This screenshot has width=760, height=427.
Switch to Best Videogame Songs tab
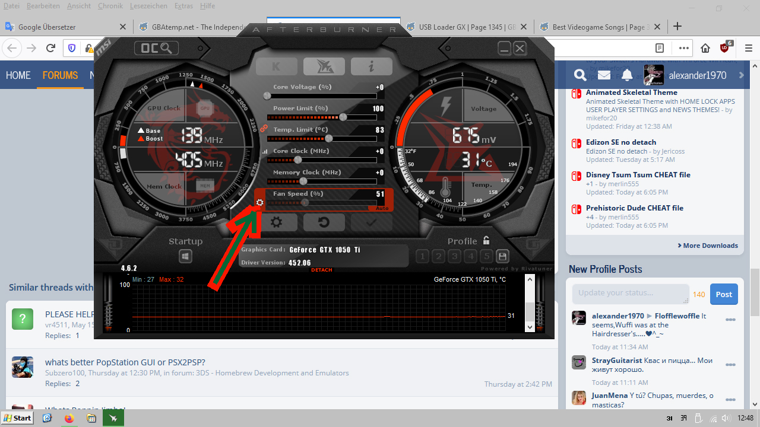[x=600, y=27]
